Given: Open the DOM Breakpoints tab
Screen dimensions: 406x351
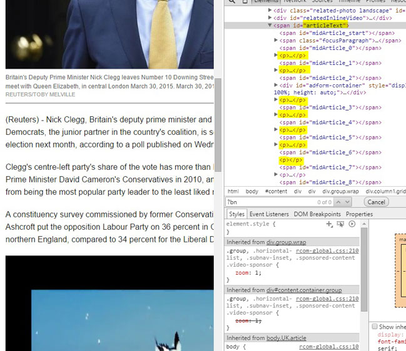Looking at the screenshot, I should 317,214.
